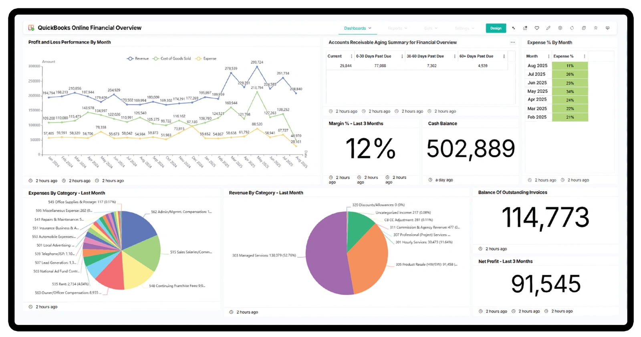Toggle the Expense series legend entry

click(x=206, y=59)
